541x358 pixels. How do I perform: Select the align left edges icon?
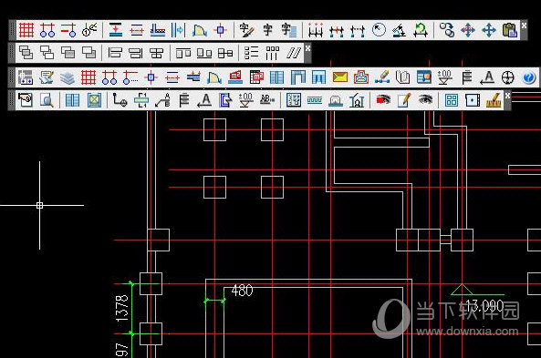115,53
